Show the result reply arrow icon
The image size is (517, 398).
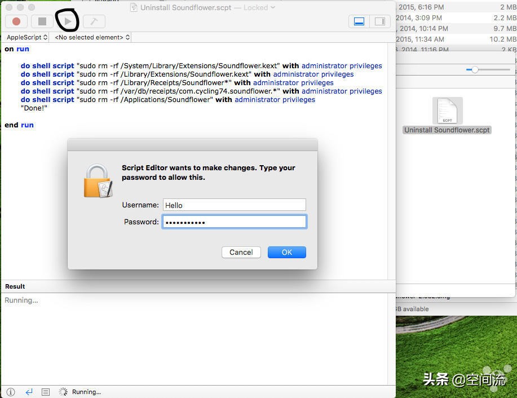29,392
